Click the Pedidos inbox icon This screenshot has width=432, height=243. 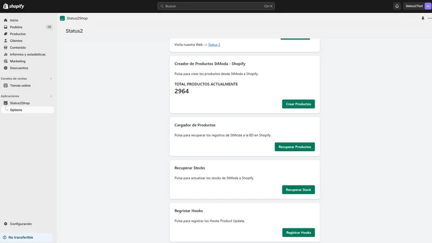[5, 27]
